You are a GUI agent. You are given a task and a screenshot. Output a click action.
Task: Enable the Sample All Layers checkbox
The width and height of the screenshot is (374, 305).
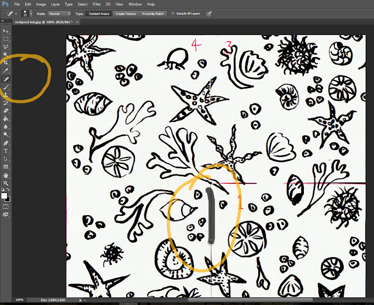tap(173, 13)
